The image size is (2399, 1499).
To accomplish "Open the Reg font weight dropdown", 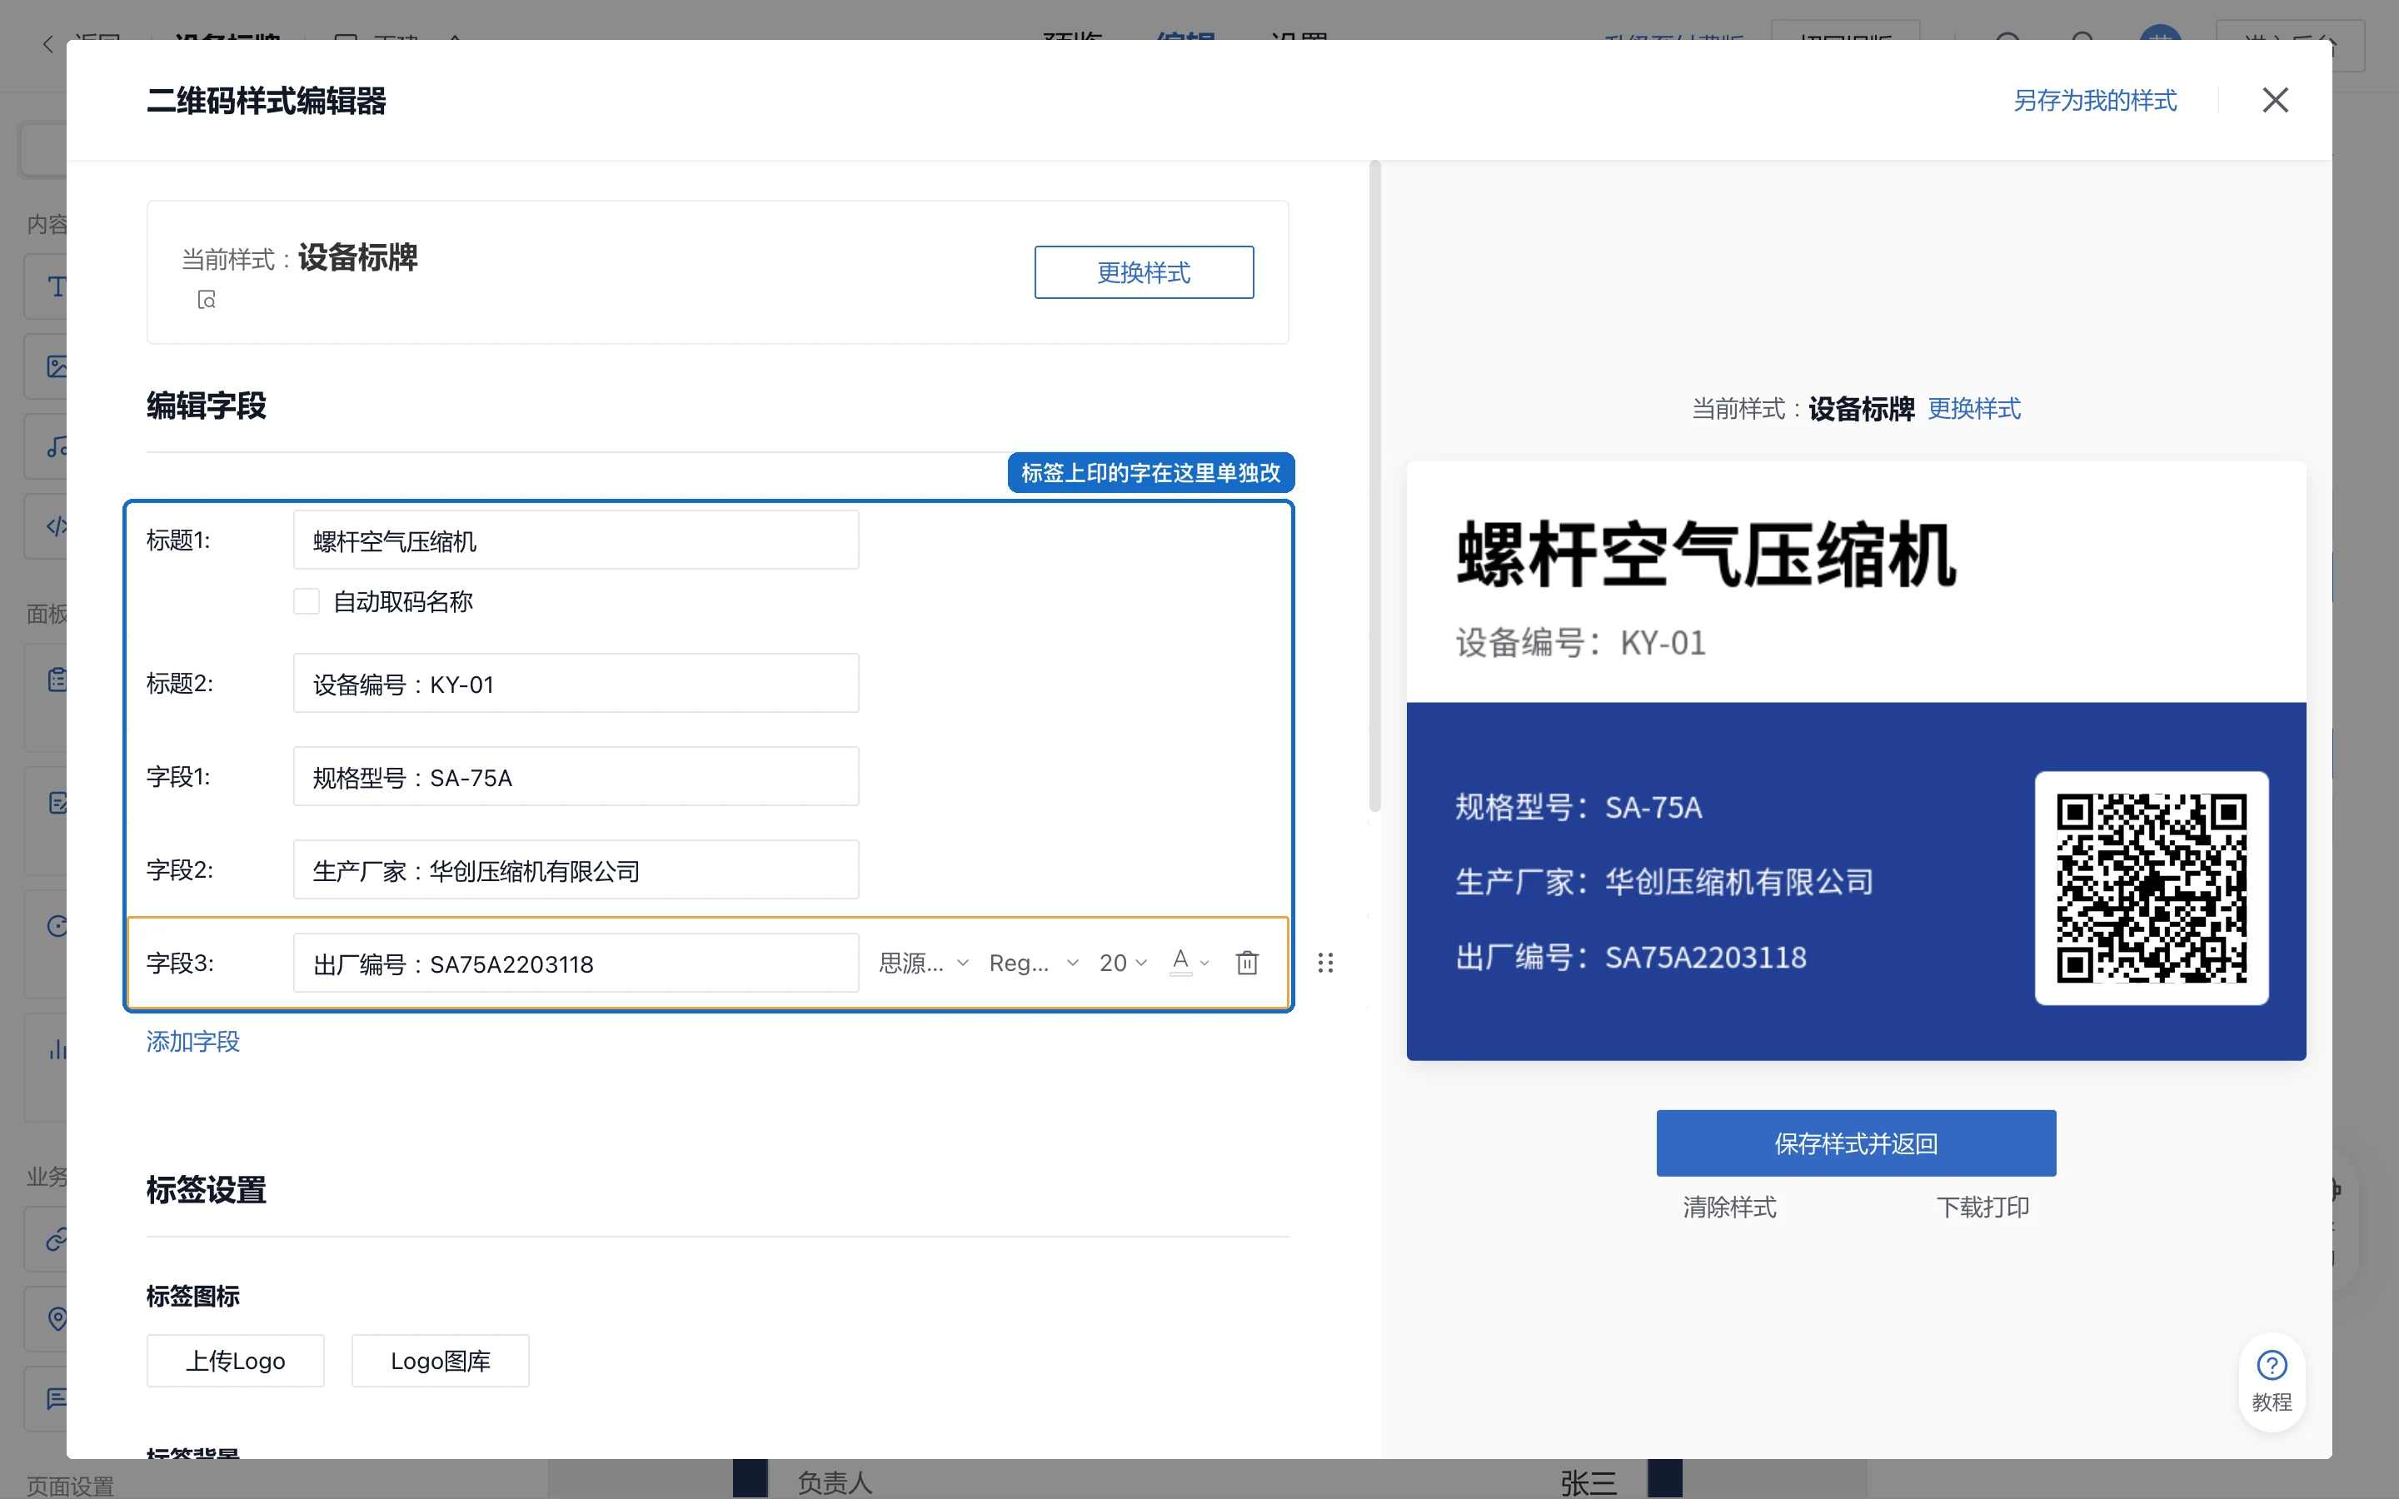I will click(1034, 963).
